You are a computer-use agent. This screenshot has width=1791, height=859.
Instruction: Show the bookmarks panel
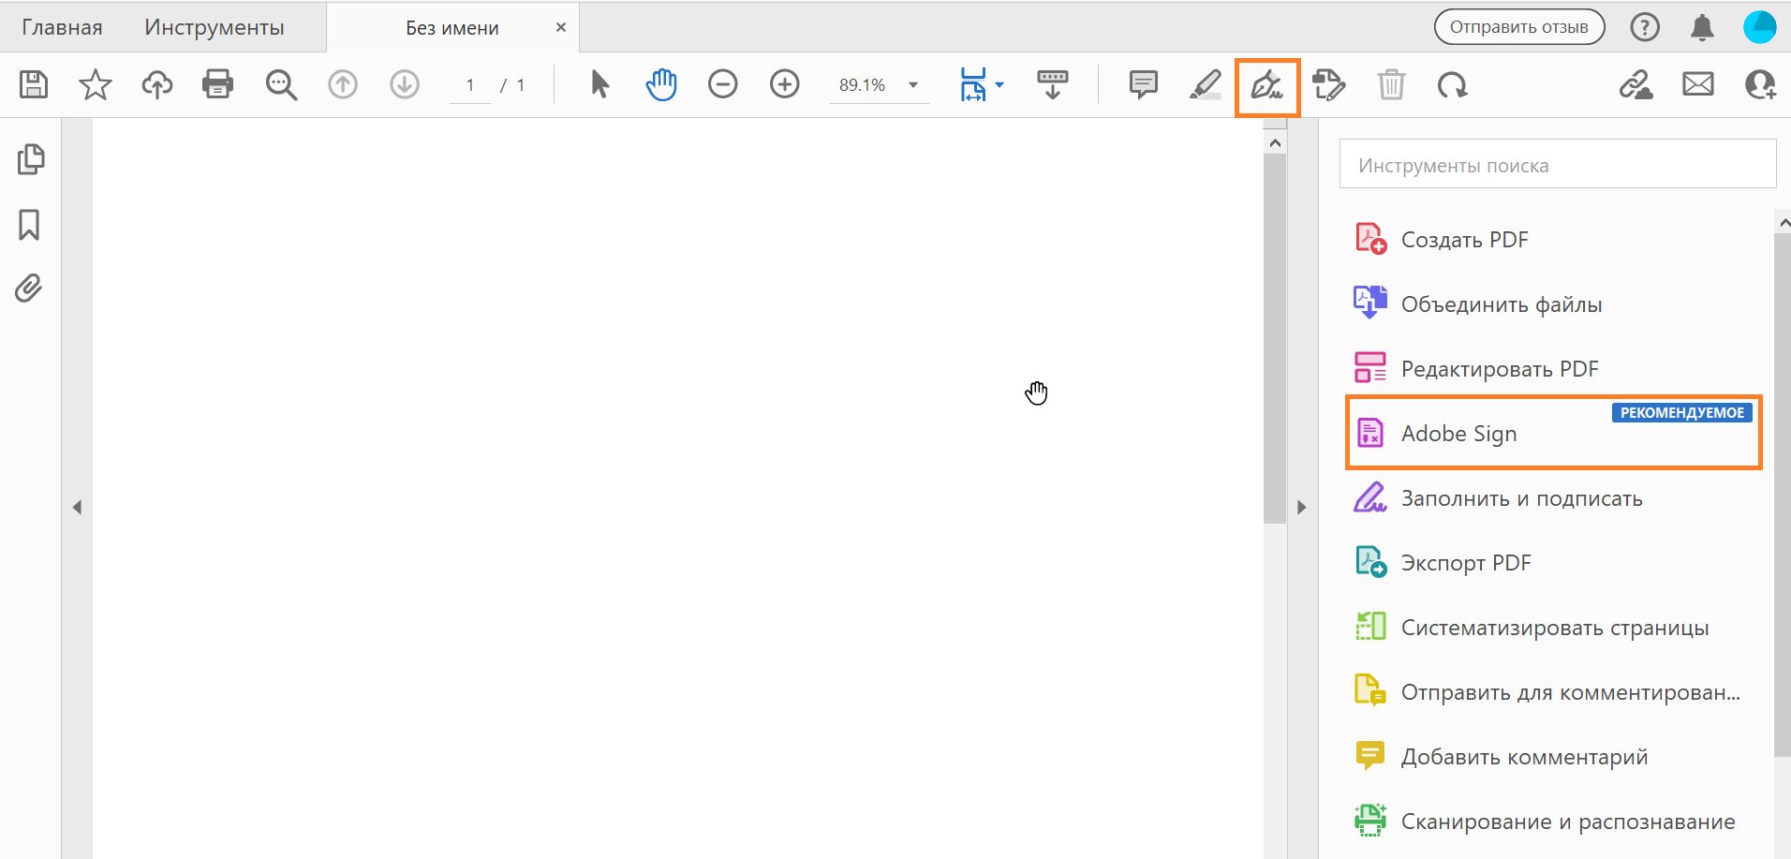pyautogui.click(x=29, y=225)
